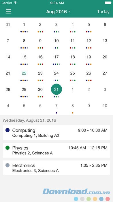Open the Physics 10:45 AM class entry

(56, 150)
